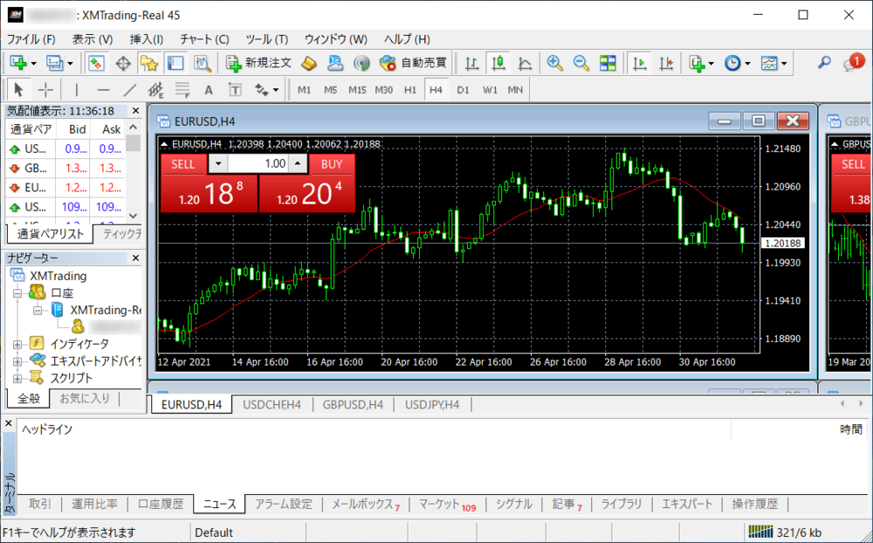Image resolution: width=873 pixels, height=543 pixels.
Task: Select the GB... row in Market Watch
Action: pyautogui.click(x=65, y=168)
